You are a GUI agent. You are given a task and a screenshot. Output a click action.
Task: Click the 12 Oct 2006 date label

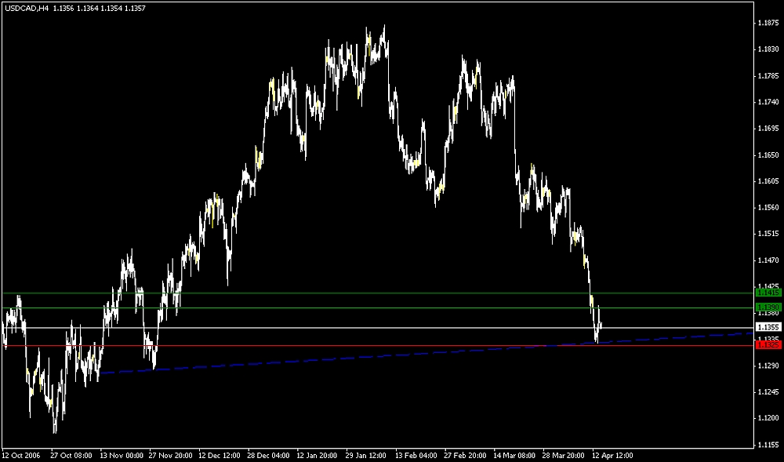pyautogui.click(x=20, y=455)
